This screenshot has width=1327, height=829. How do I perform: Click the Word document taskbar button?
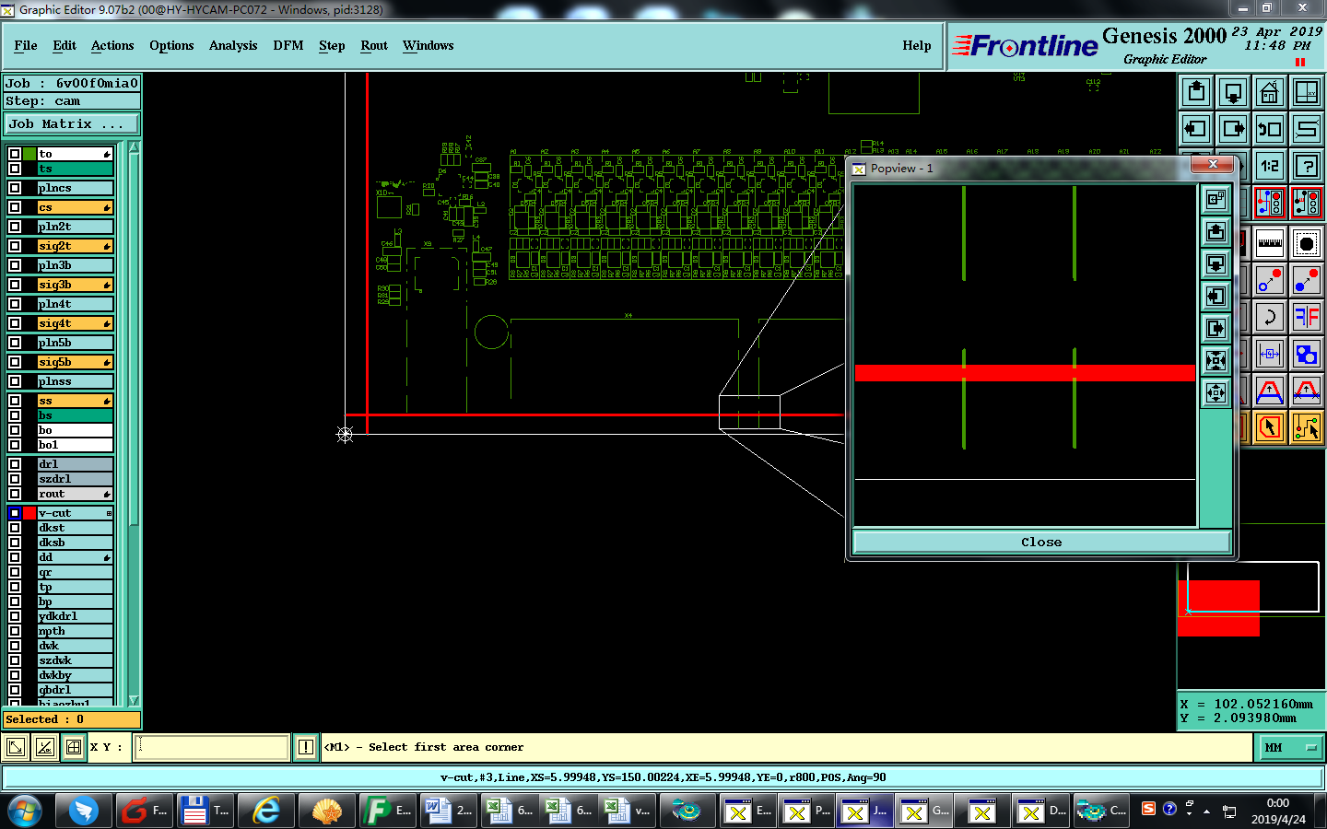(449, 811)
